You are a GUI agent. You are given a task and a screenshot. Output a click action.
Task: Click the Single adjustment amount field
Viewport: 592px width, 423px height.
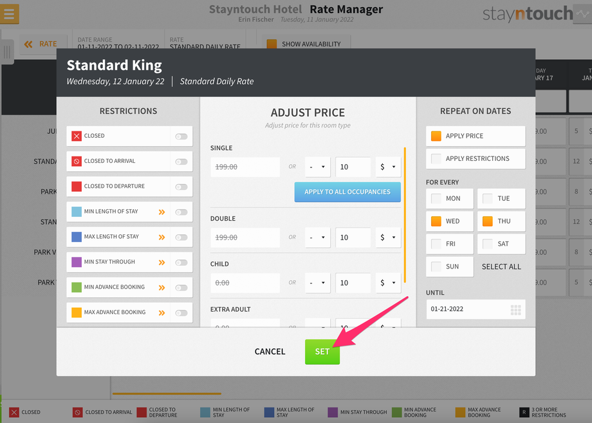pyautogui.click(x=353, y=167)
